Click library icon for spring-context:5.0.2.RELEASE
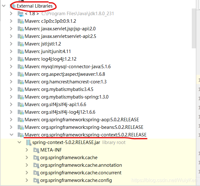The height and width of the screenshot is (186, 200). point(20,135)
